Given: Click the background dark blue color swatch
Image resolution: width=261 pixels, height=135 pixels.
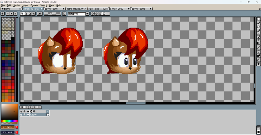Looking at the screenshot, I should 8,132.
